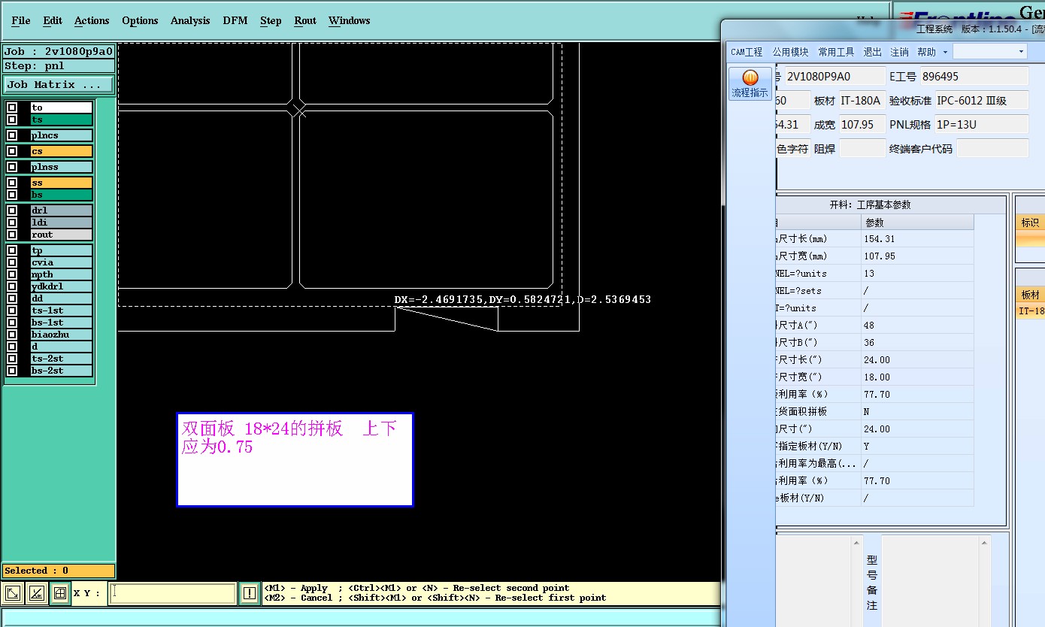Click the diagonal-arrow measure icon in the bottom toolbar
This screenshot has height=627, width=1045.
click(x=13, y=593)
